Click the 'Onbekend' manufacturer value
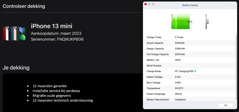This screenshot has width=239, height=112. (x=180, y=99)
